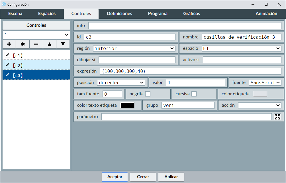Viewport: 286px width, 183px height.
Task: Open the región dropdown
Action: coord(134,48)
